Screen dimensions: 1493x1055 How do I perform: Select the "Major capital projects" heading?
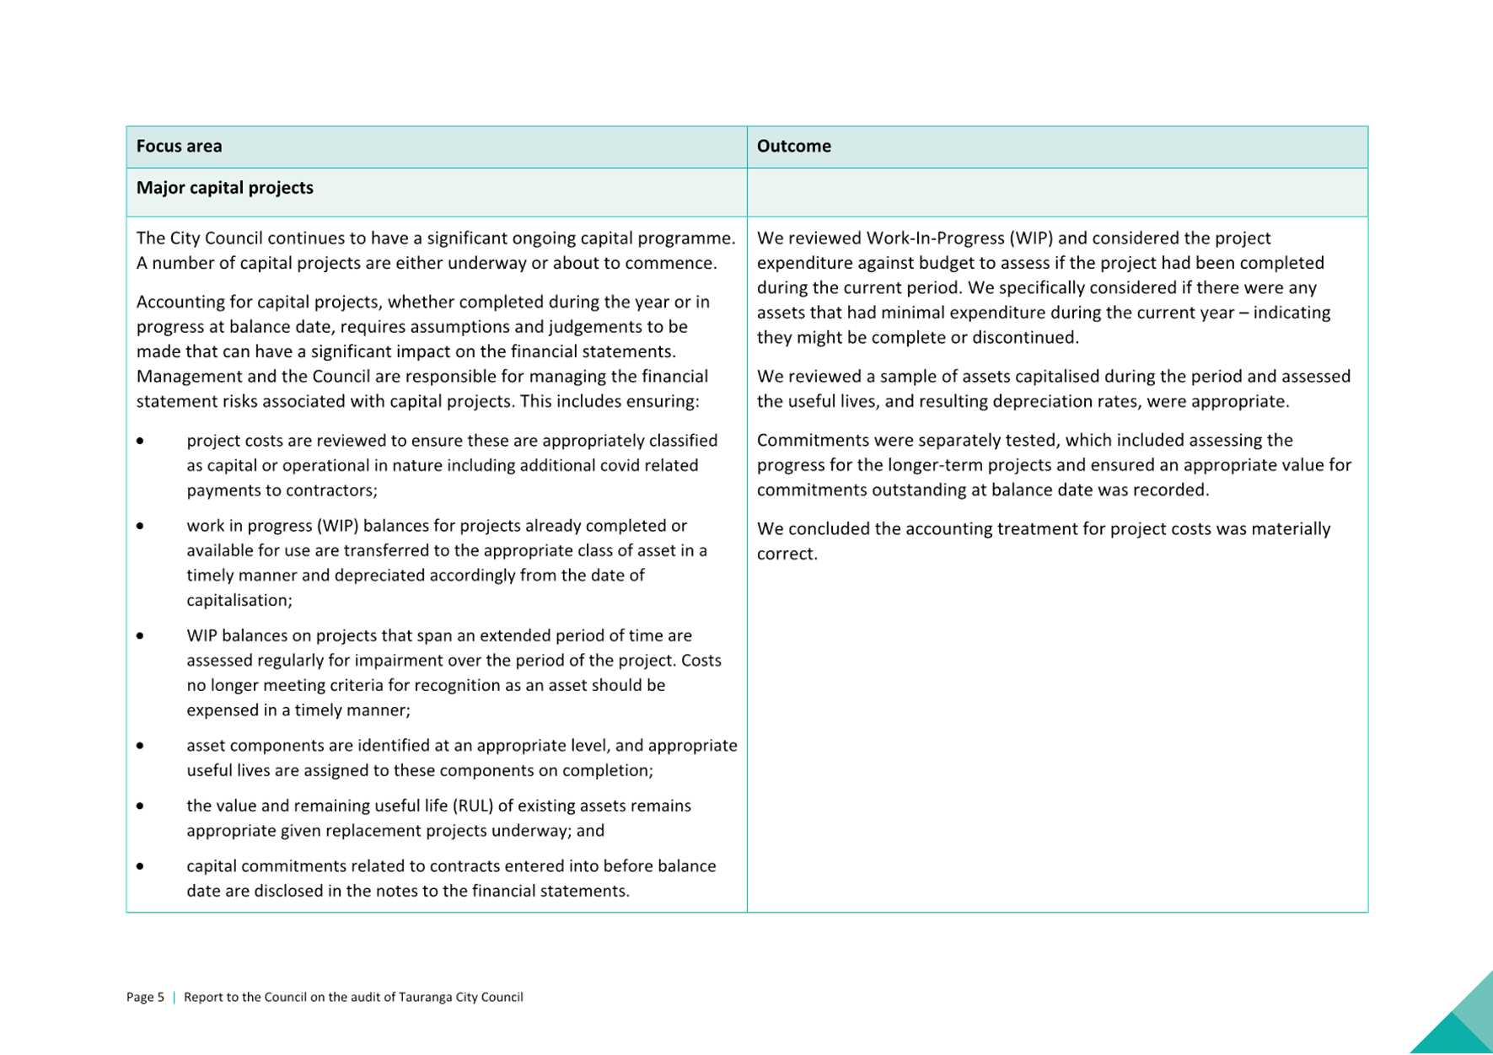coord(225,188)
